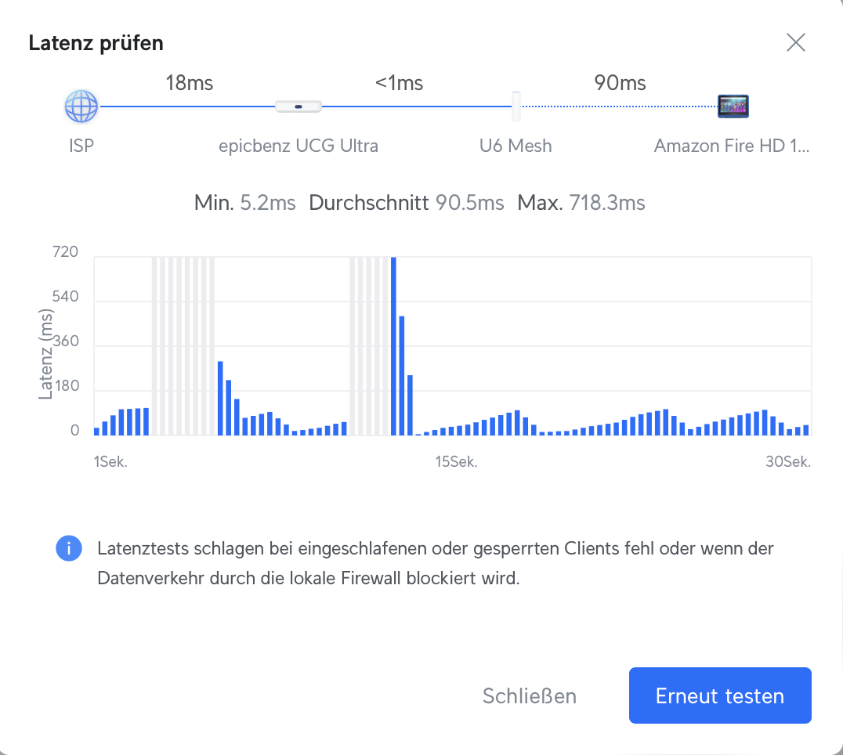Click the 30Sek. time axis label
This screenshot has width=843, height=755.
(x=788, y=462)
